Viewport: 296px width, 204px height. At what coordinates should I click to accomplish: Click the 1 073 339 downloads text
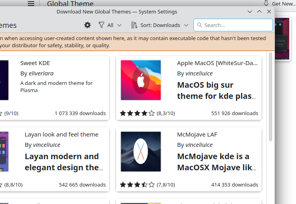(x=80, y=113)
